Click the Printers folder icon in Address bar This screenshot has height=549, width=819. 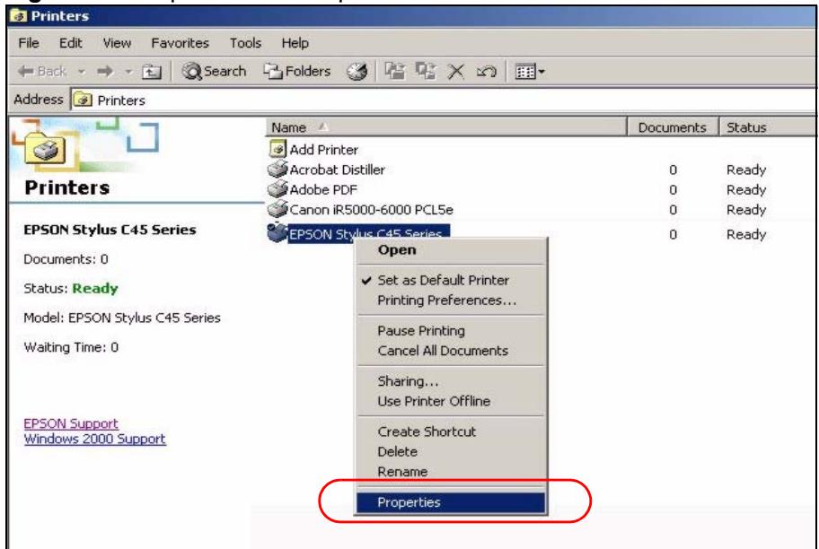click(x=83, y=100)
